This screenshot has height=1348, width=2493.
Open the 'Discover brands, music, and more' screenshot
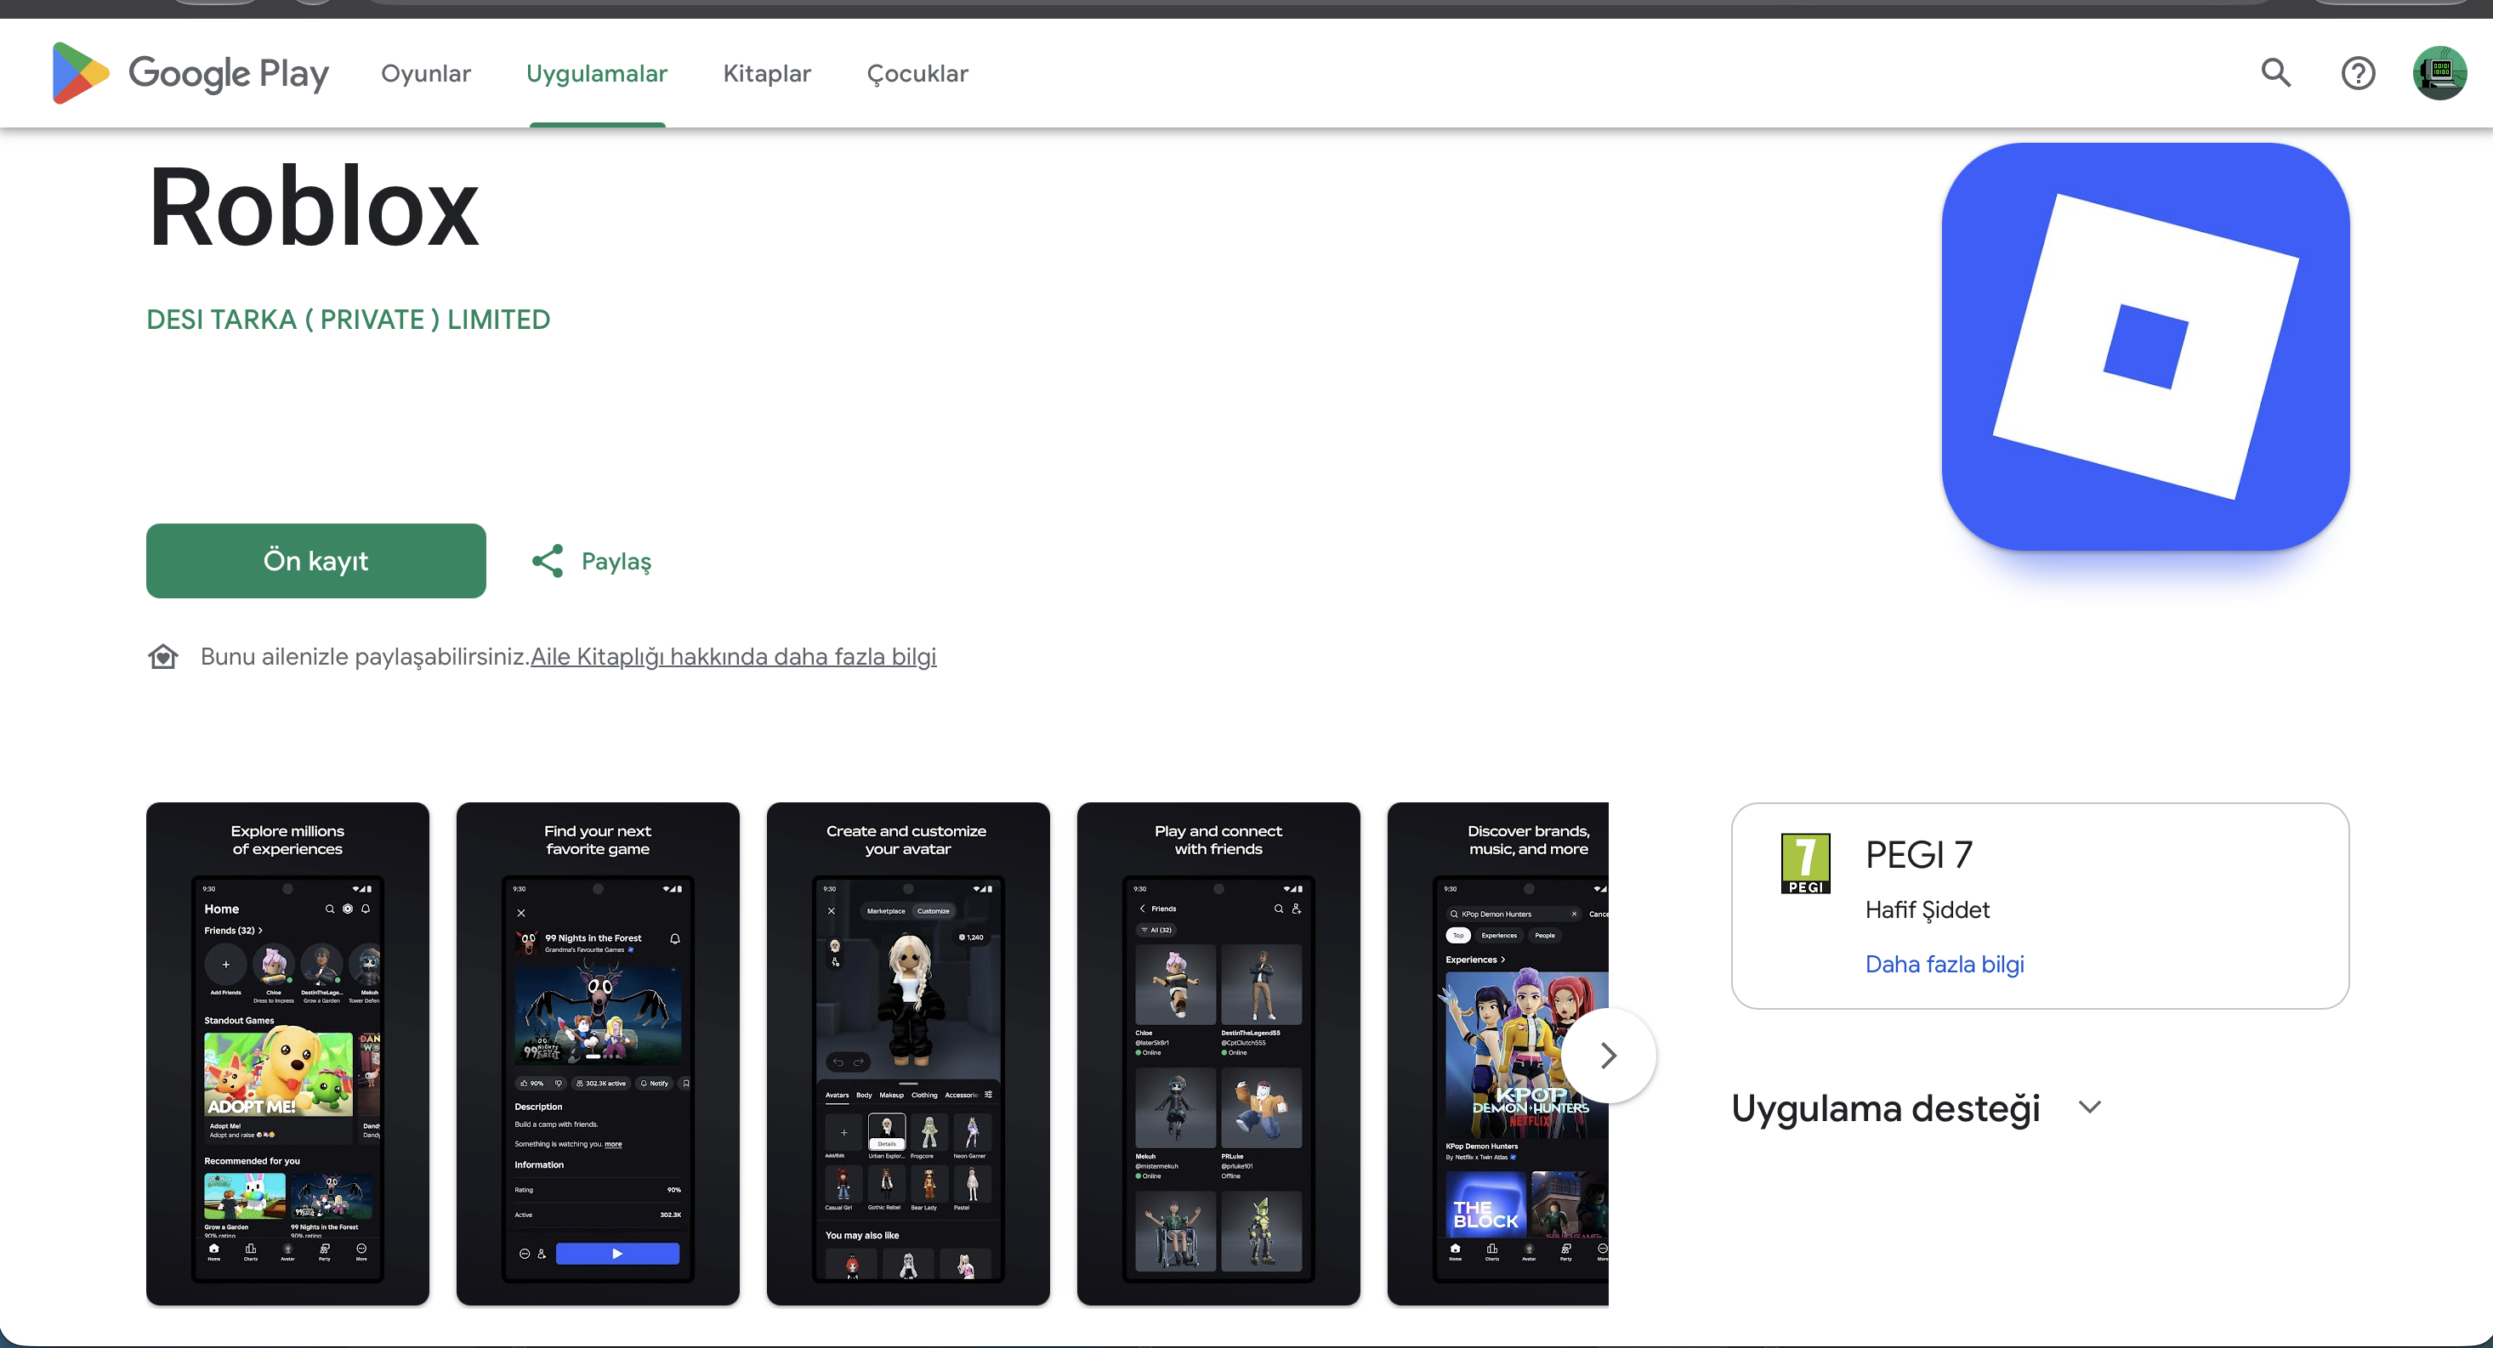pos(1498,1054)
